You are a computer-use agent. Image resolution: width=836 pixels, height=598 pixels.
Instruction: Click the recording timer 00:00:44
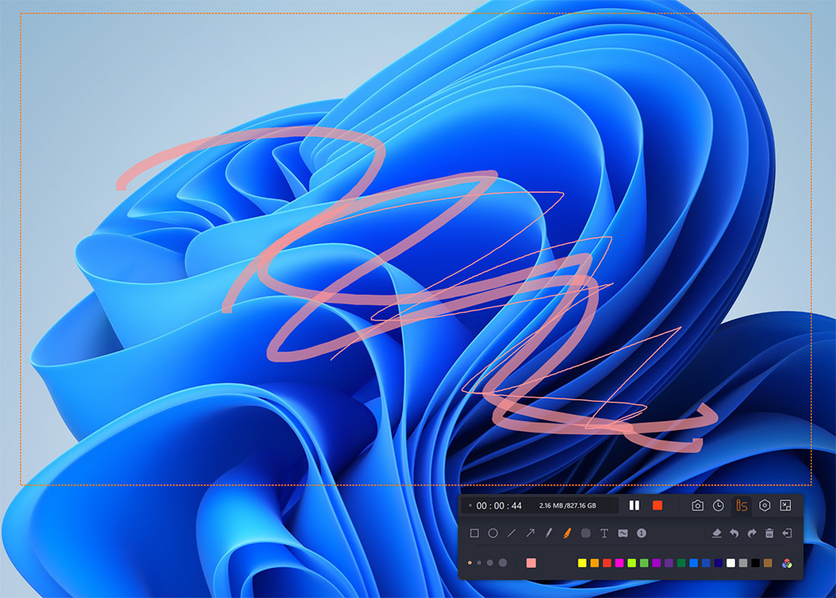(499, 506)
